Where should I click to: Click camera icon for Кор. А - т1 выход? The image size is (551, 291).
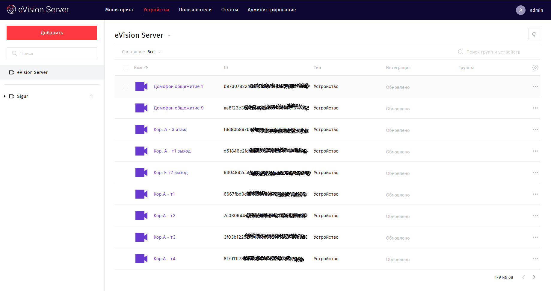pyautogui.click(x=141, y=151)
